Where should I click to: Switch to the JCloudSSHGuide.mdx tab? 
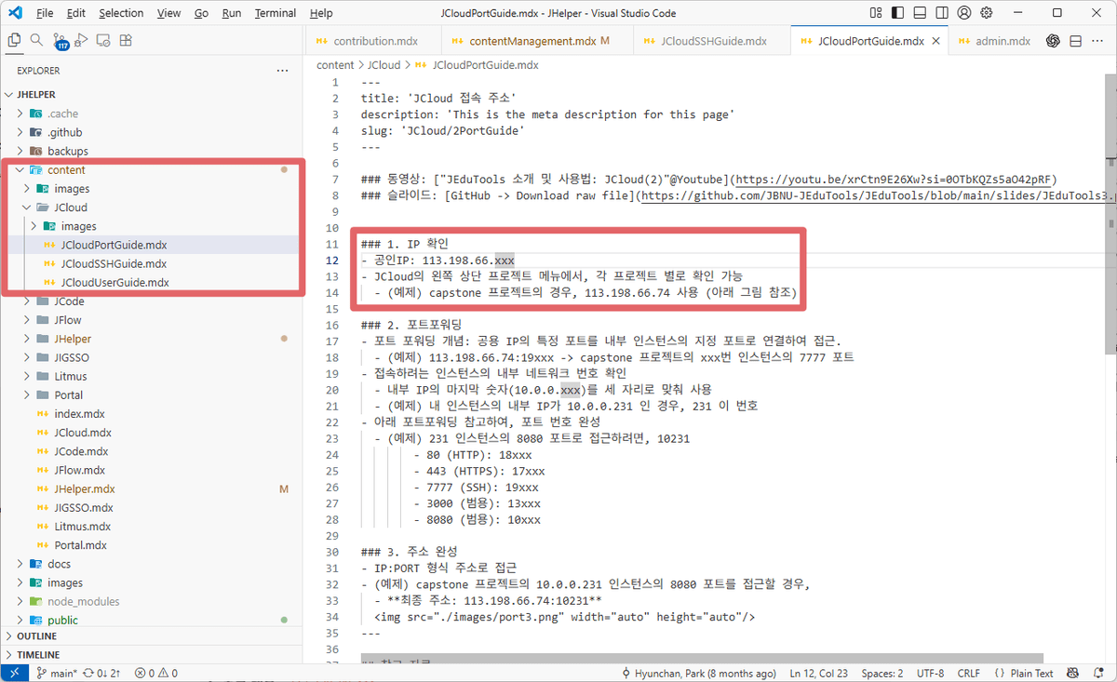coord(711,40)
